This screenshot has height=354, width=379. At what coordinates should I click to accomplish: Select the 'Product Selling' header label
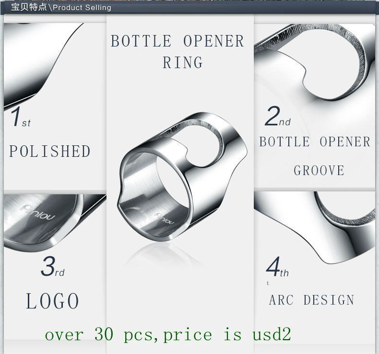[82, 7]
